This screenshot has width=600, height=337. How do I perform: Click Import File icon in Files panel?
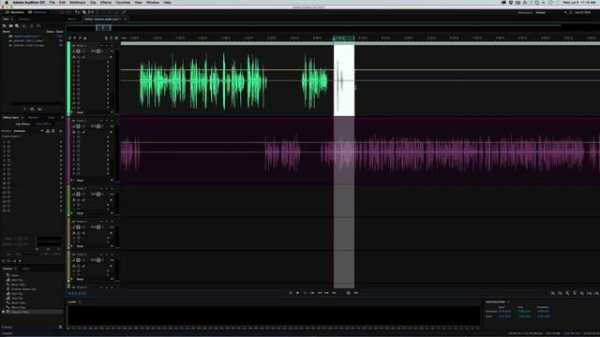(x=10, y=25)
